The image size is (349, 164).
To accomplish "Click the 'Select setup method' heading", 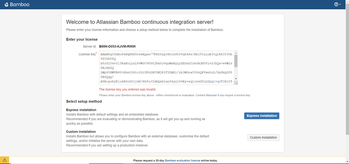I will click(84, 101).
